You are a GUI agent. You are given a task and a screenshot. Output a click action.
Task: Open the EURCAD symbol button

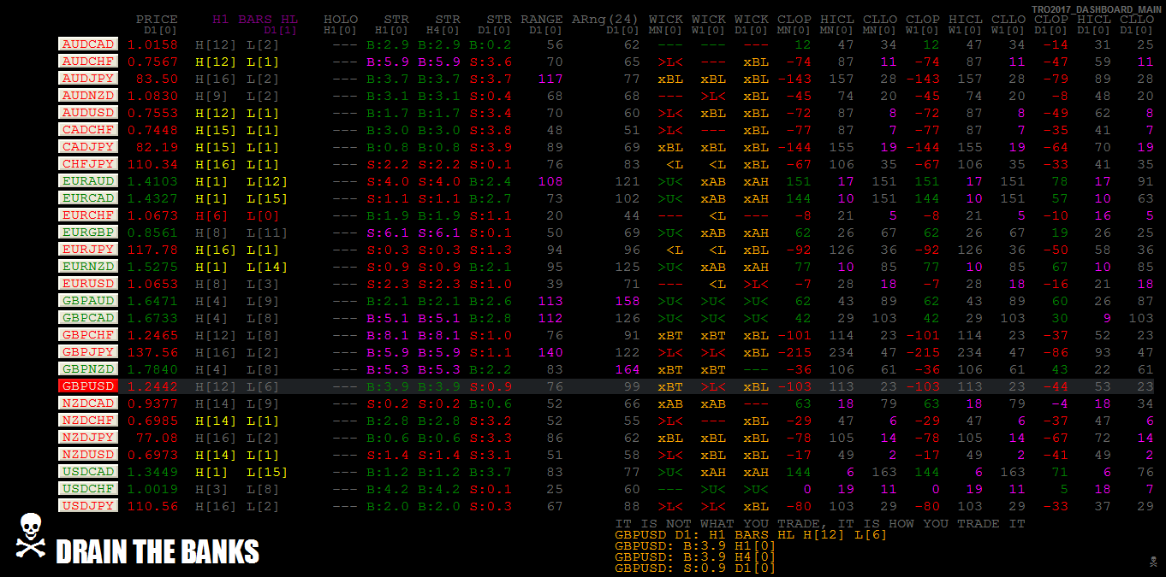pyautogui.click(x=87, y=197)
